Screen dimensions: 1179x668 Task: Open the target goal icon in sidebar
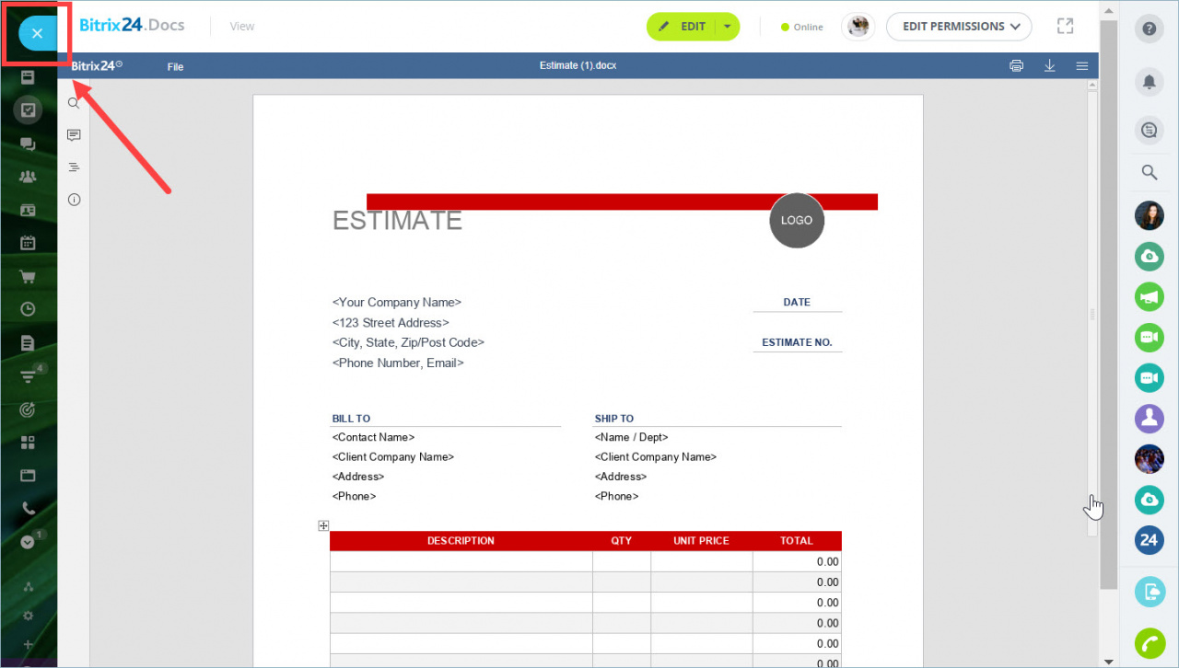28,409
